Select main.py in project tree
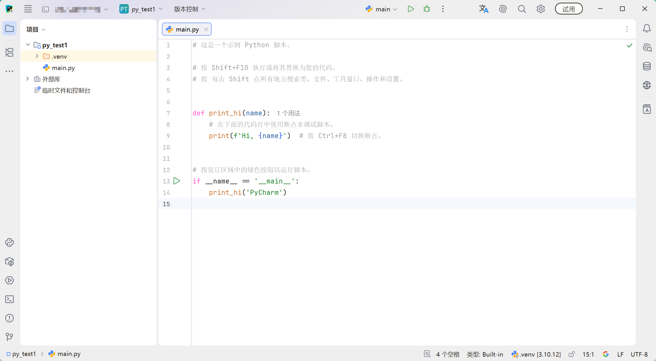 pyautogui.click(x=59, y=68)
